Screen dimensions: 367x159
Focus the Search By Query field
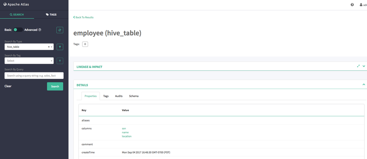tap(34, 75)
